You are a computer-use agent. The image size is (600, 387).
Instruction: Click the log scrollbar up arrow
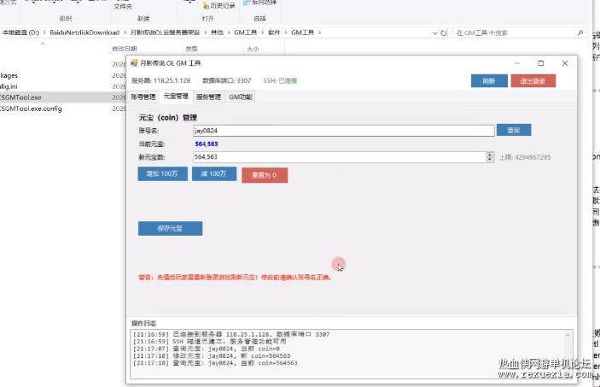[x=568, y=335]
